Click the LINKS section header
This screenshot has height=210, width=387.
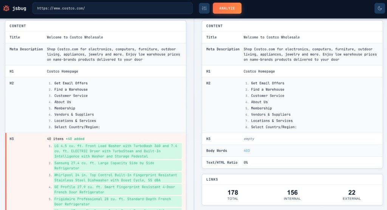pos(212,179)
